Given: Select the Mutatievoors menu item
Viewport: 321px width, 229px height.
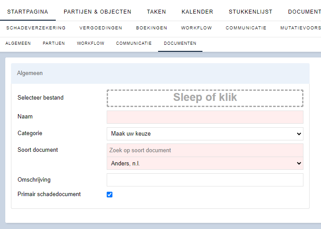Looking at the screenshot, I should [300, 28].
